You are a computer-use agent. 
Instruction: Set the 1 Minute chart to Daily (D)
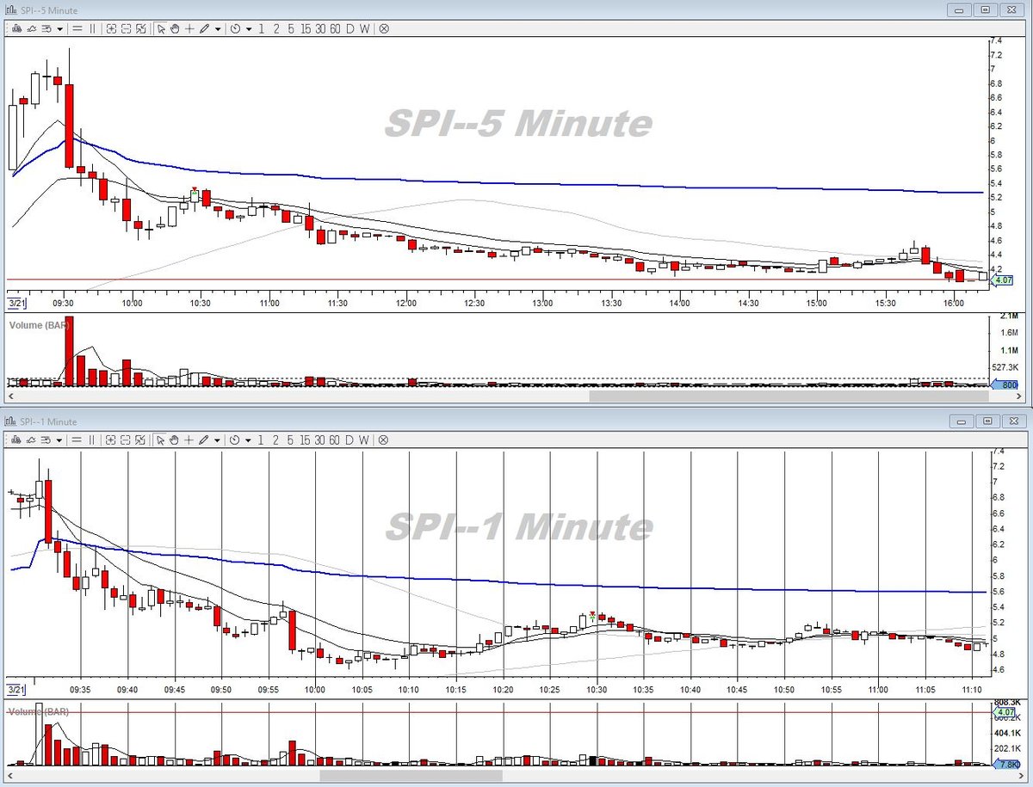[x=350, y=439]
